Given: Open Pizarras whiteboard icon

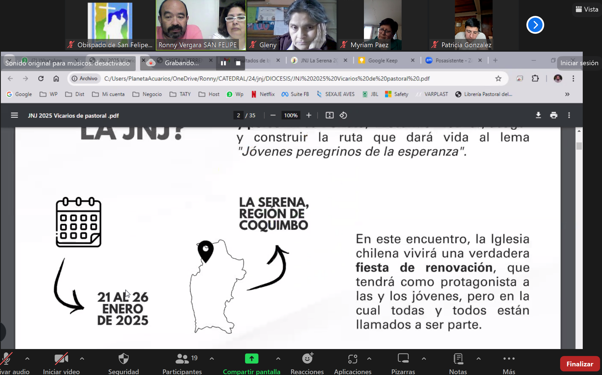Looking at the screenshot, I should point(403,358).
